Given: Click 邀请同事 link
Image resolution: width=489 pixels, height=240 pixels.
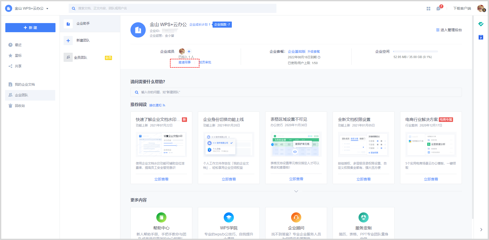Looking at the screenshot, I should (184, 62).
